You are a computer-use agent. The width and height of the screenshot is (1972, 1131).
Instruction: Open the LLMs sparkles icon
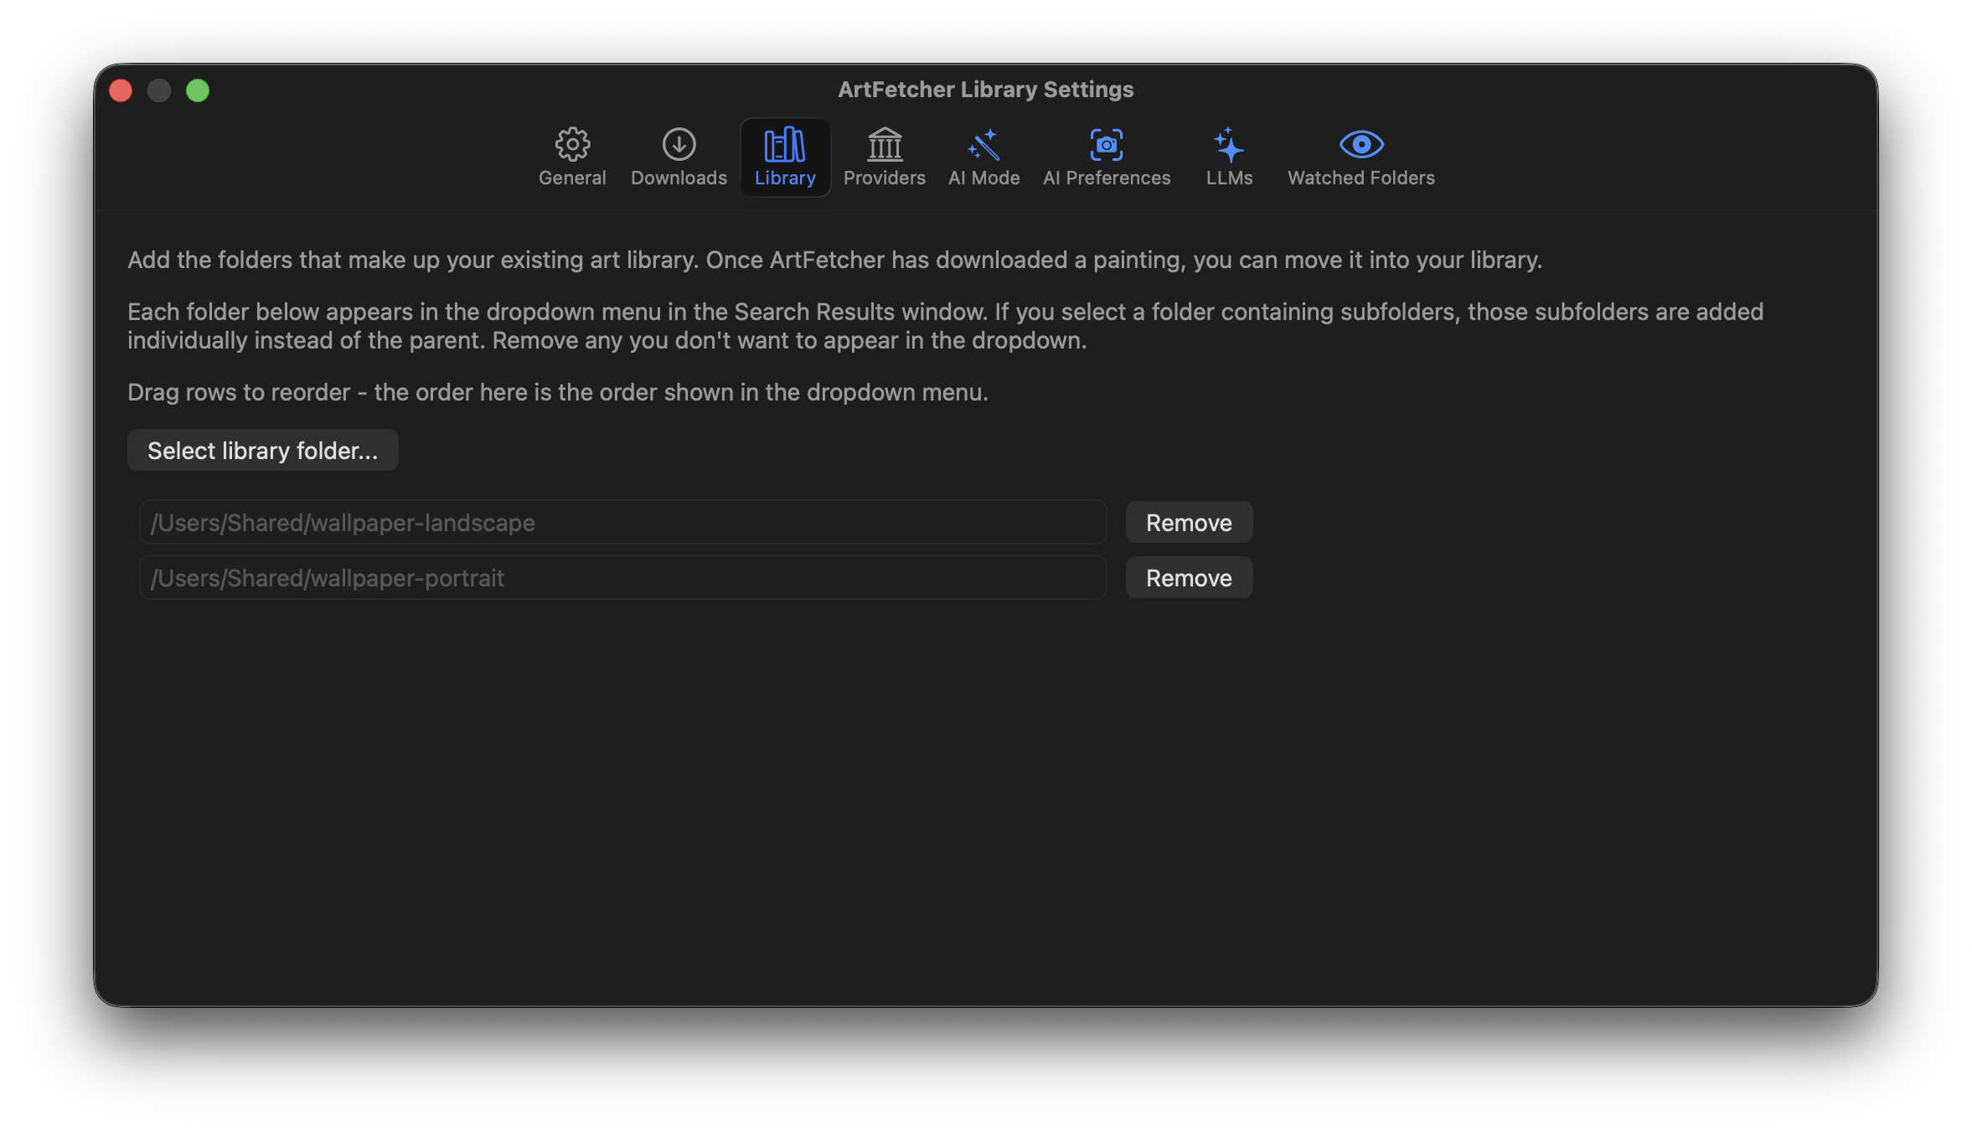click(1229, 145)
